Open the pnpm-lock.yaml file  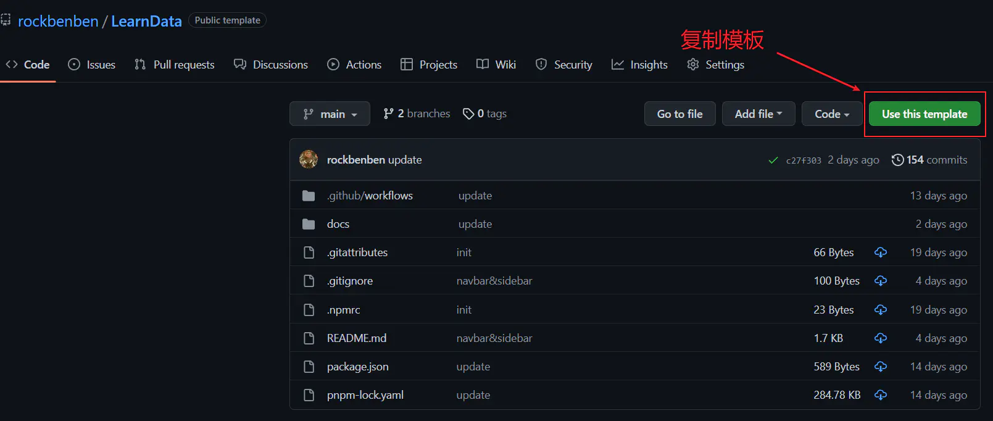(x=365, y=395)
